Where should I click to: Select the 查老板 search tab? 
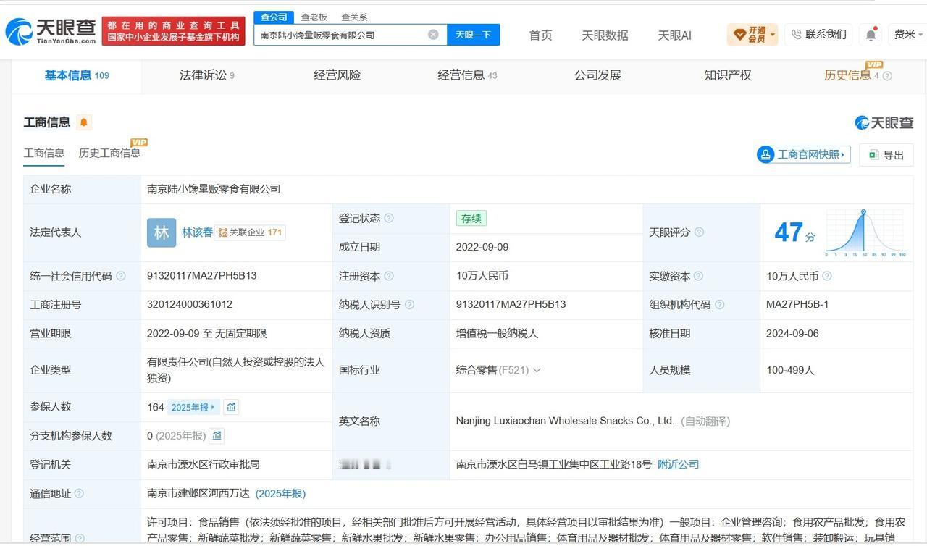point(314,17)
